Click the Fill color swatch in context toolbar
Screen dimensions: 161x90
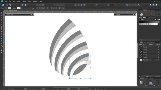click(10, 8)
